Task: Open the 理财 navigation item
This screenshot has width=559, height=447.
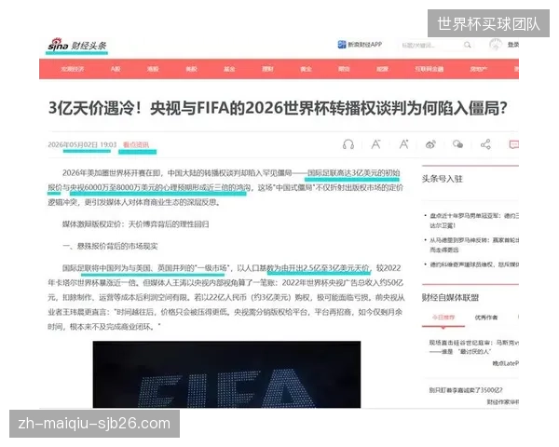Action: click(x=267, y=69)
